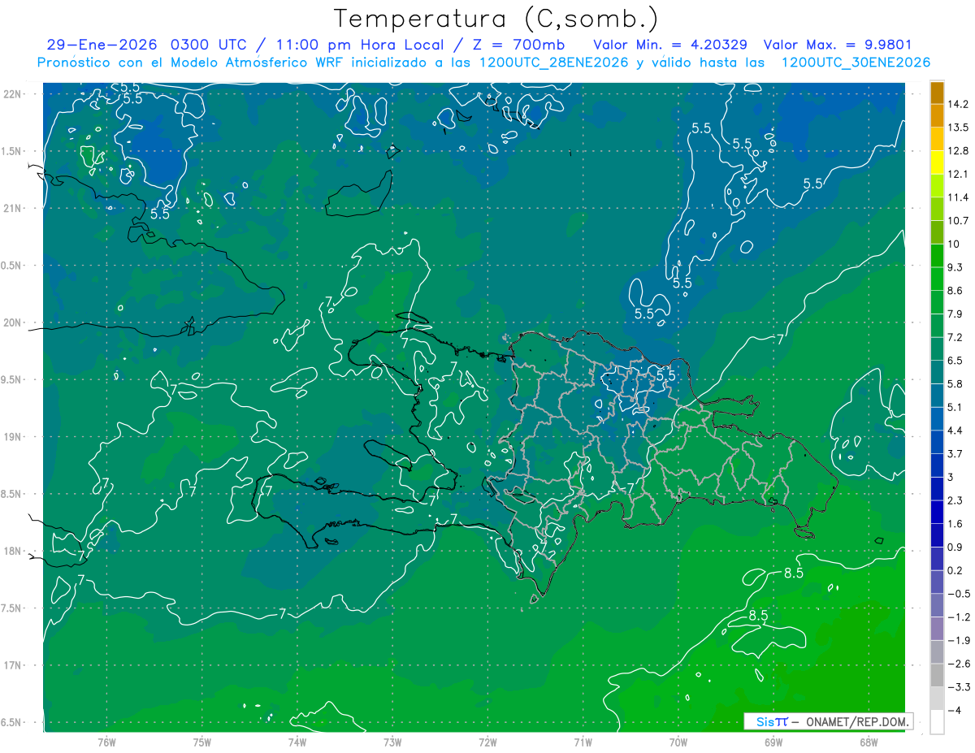975x753 pixels.
Task: Click the '69W' longitude axis label
Action: click(773, 742)
